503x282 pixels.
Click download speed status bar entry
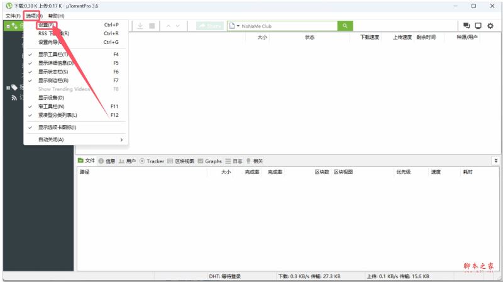309,276
